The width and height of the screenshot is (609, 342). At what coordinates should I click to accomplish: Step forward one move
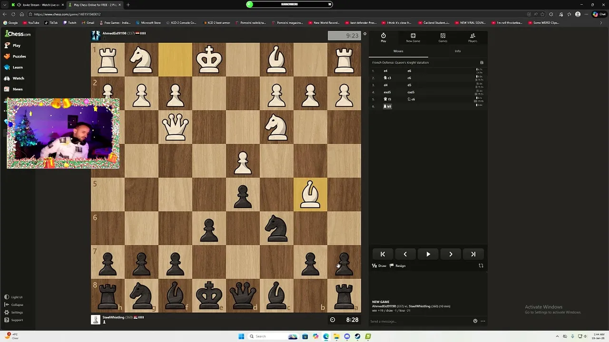point(451,254)
